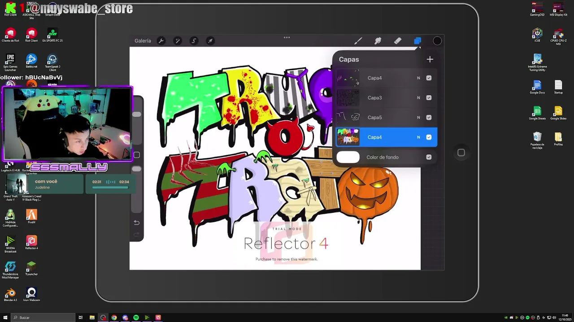Select the Eraser tool
The height and width of the screenshot is (322, 574).
click(x=397, y=41)
